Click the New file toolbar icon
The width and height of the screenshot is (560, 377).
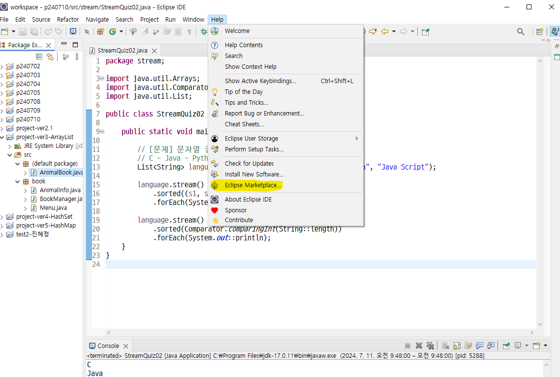[5, 32]
